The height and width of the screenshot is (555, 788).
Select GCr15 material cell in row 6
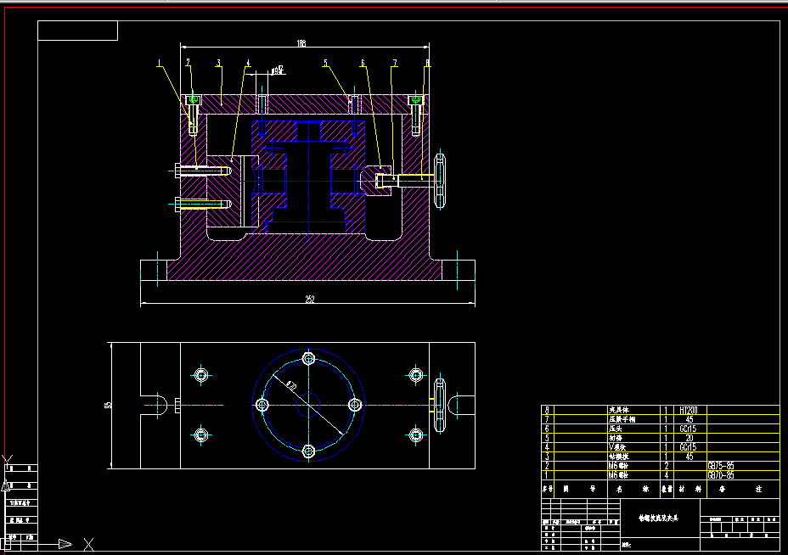689,429
